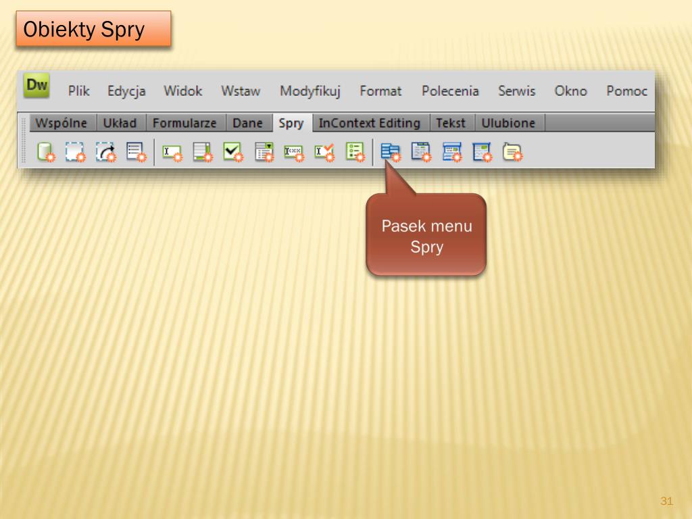Image resolution: width=692 pixels, height=519 pixels.
Task: Open the Polecenia menu
Action: click(x=450, y=91)
